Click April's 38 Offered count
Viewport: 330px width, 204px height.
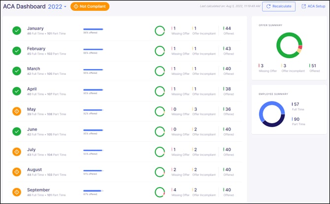tap(229, 91)
